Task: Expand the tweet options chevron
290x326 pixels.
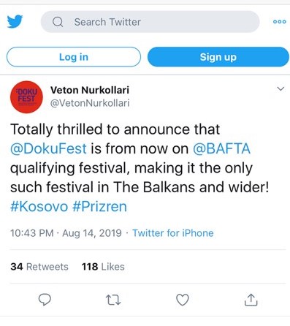Action: coord(281,88)
